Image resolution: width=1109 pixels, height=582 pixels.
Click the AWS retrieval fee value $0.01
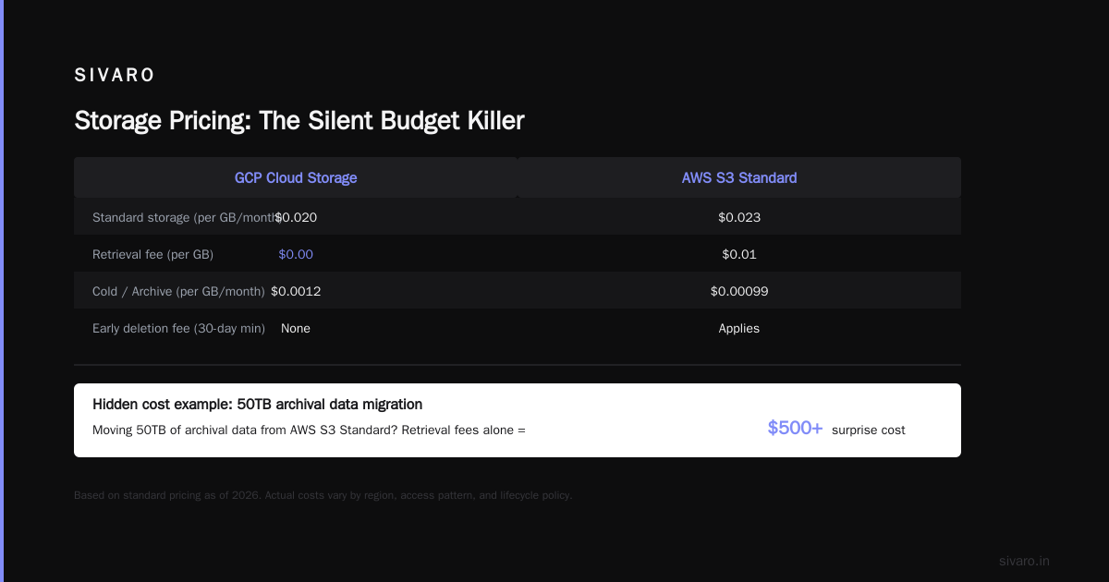[739, 254]
